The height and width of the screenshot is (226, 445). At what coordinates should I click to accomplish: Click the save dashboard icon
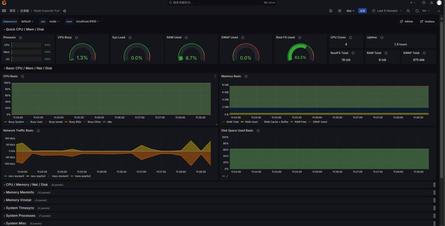click(331, 11)
